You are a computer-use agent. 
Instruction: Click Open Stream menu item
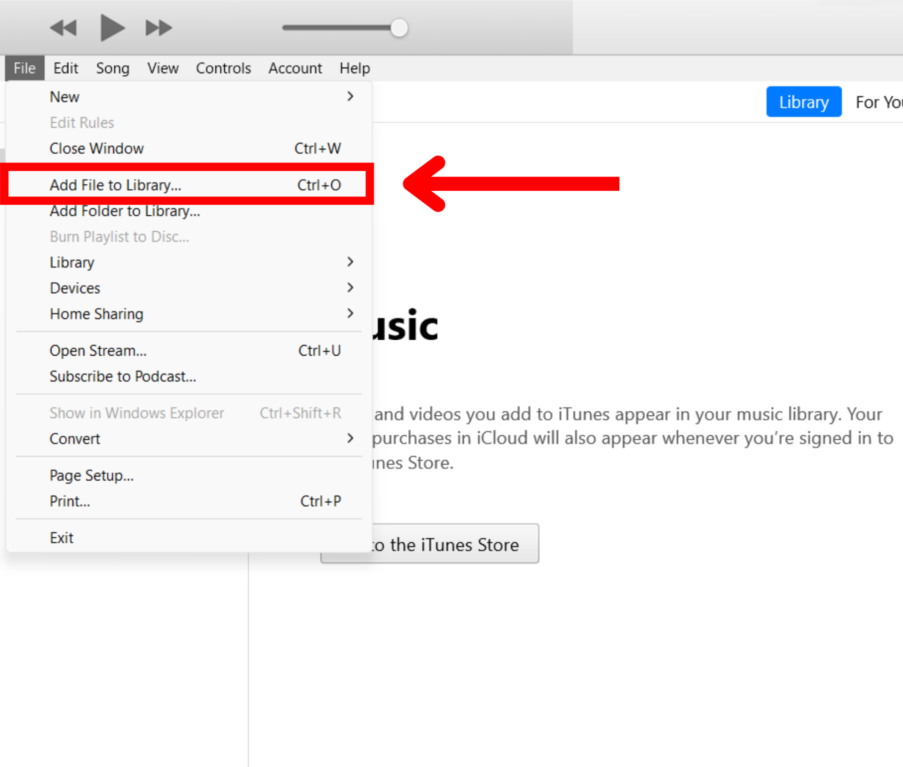[x=98, y=351]
